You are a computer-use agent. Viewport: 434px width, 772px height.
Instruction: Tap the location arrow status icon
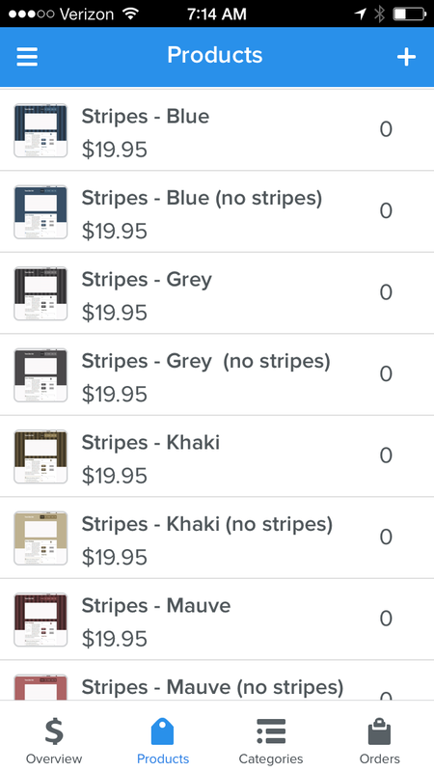361,14
